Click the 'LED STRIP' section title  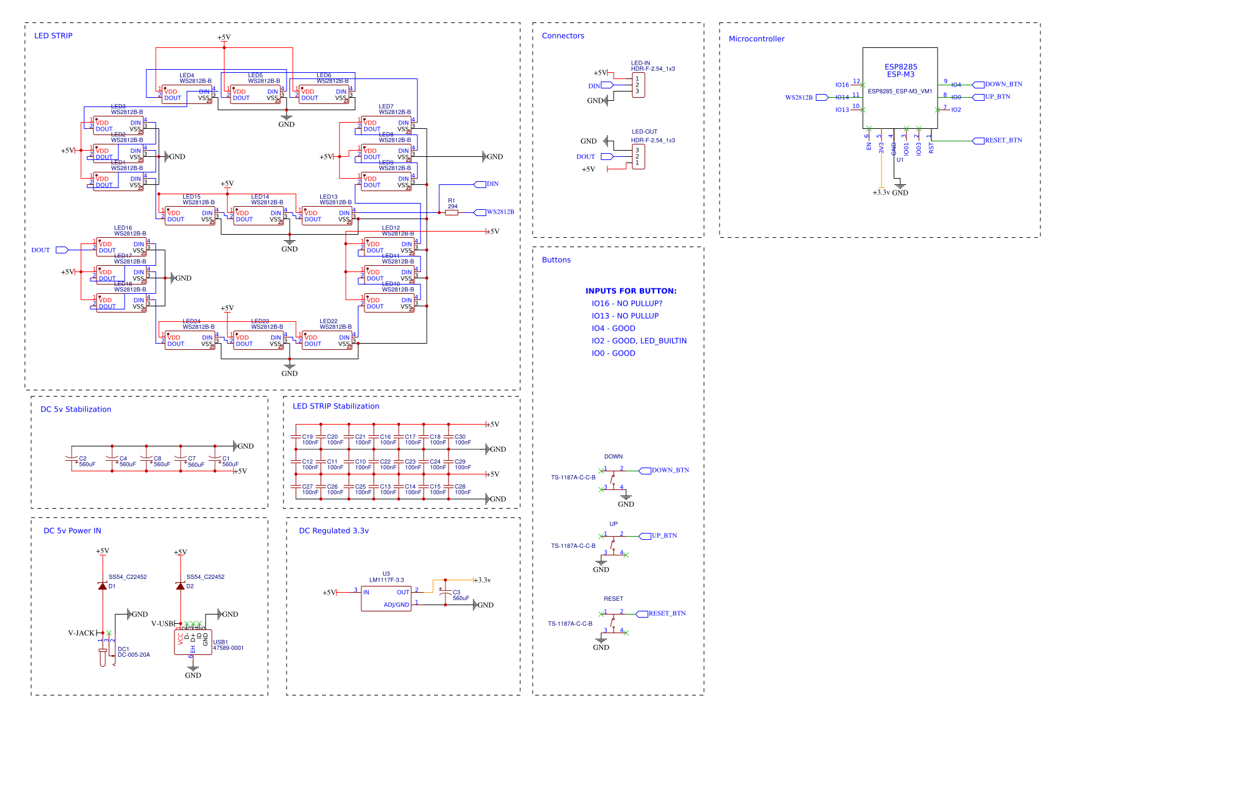(x=54, y=35)
